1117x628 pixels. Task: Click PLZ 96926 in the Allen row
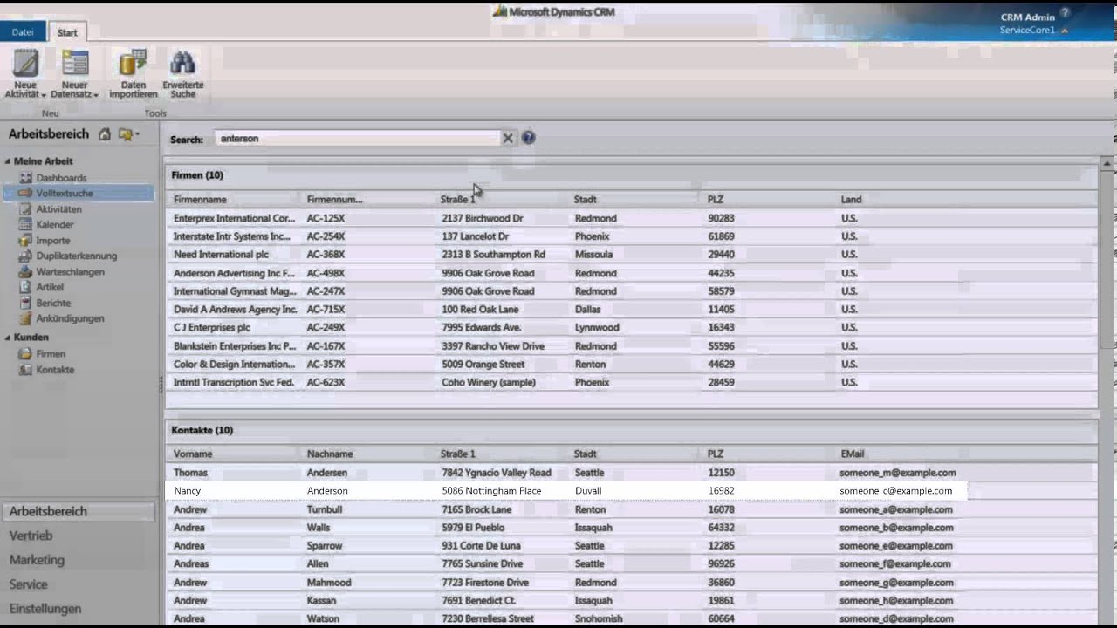point(721,564)
